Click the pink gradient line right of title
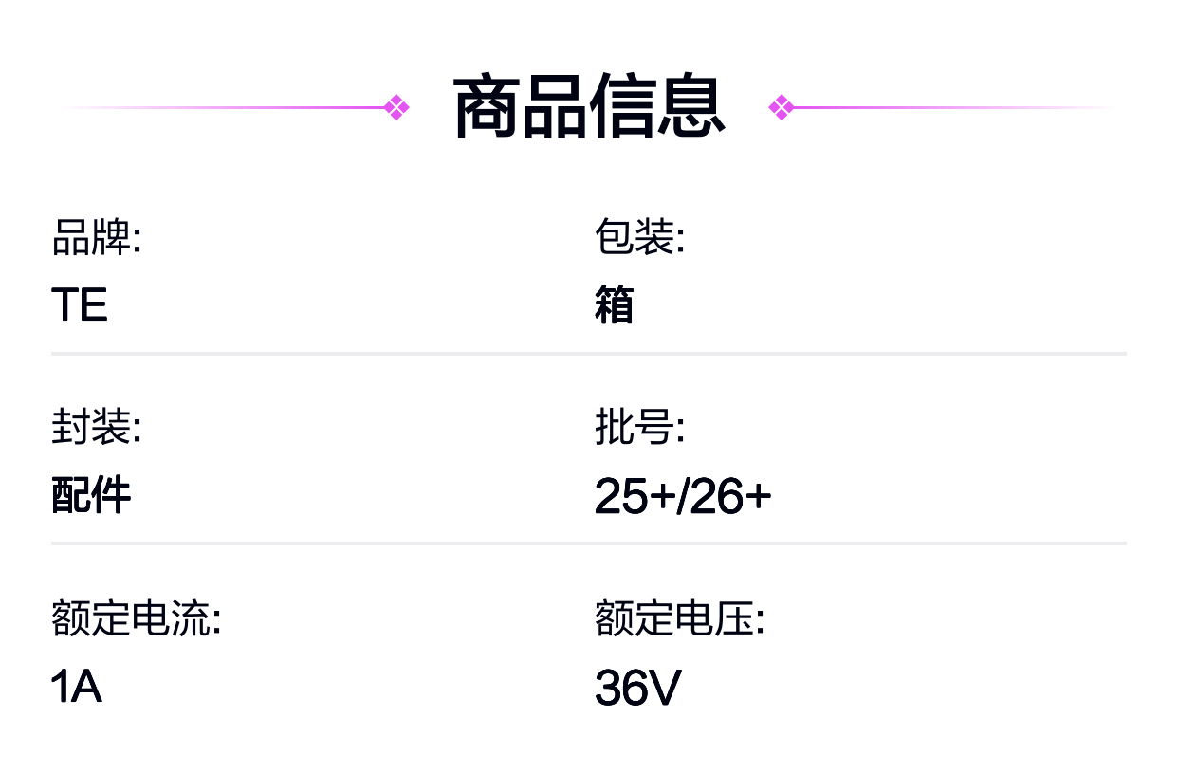This screenshot has height=773, width=1178. [953, 107]
